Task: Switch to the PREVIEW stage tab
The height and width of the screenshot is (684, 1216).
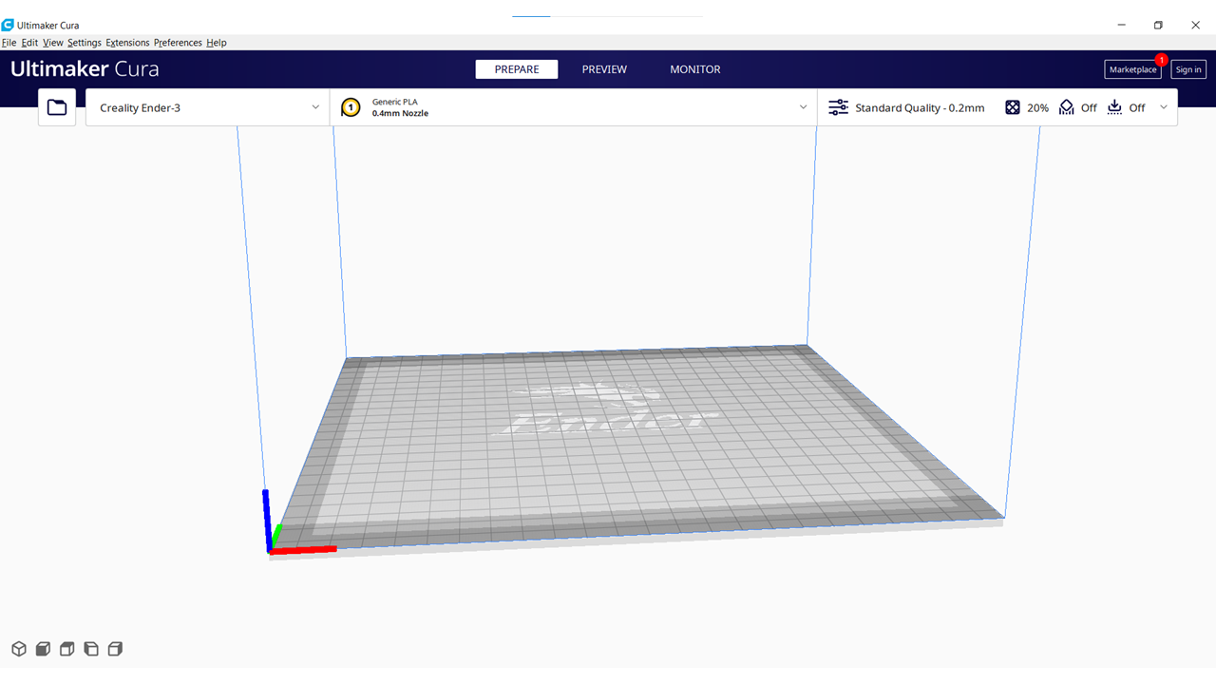Action: coord(604,69)
